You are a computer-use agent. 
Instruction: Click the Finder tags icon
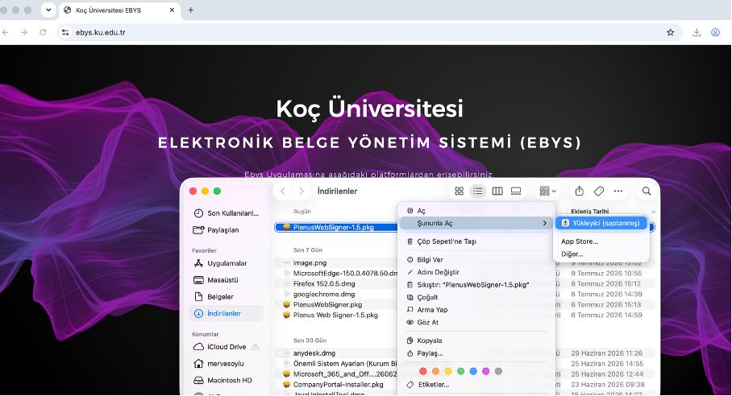click(599, 191)
